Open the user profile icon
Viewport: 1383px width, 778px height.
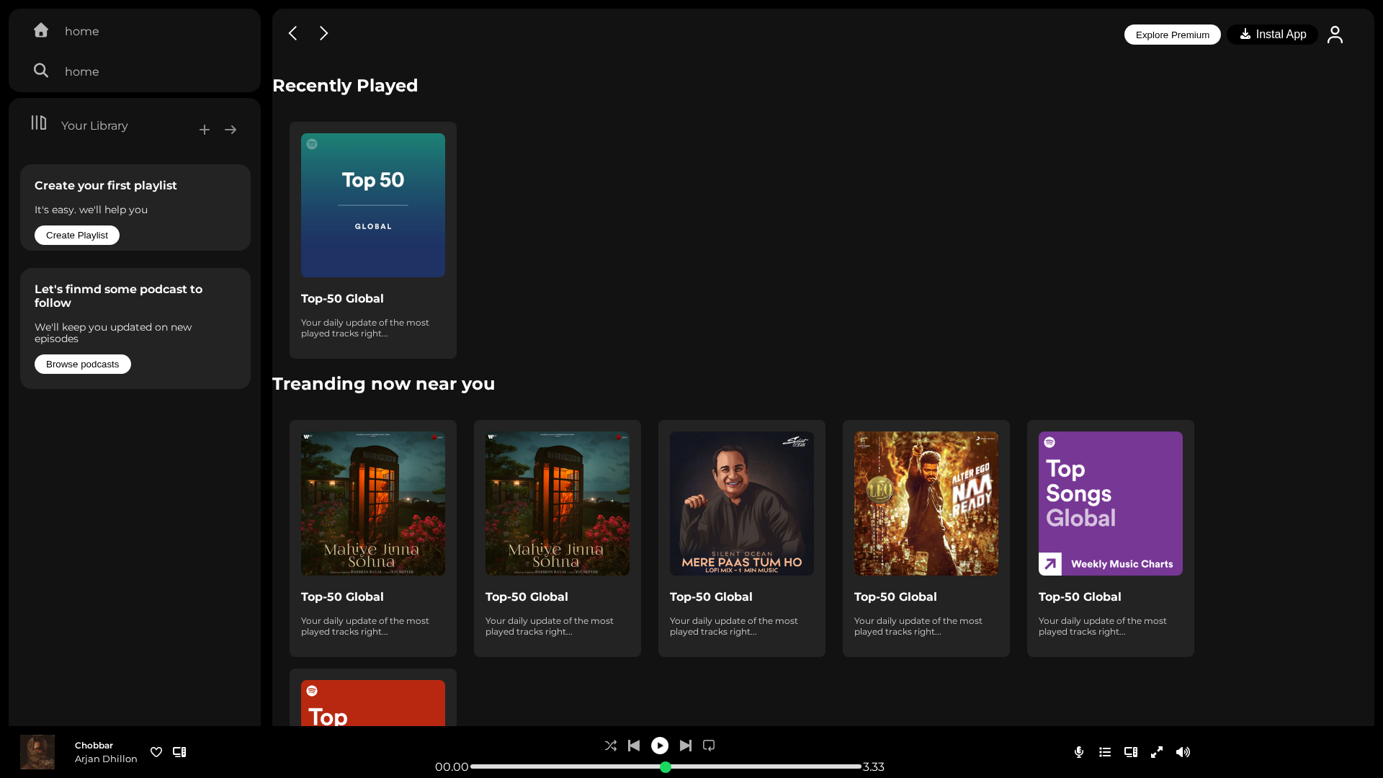pyautogui.click(x=1335, y=35)
